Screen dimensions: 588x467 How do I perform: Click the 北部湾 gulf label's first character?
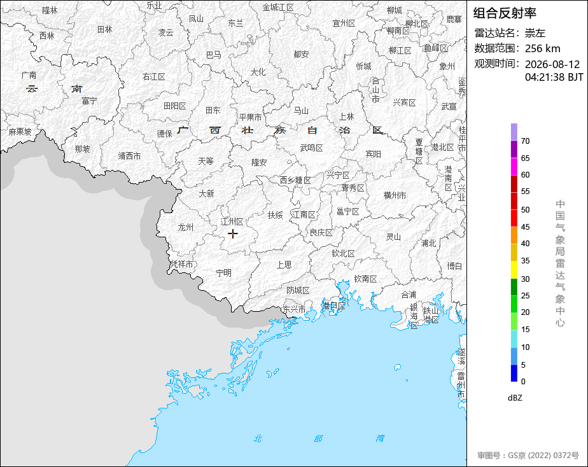pyautogui.click(x=258, y=438)
